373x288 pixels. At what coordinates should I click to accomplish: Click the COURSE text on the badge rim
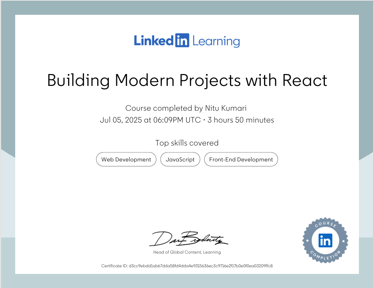click(325, 225)
